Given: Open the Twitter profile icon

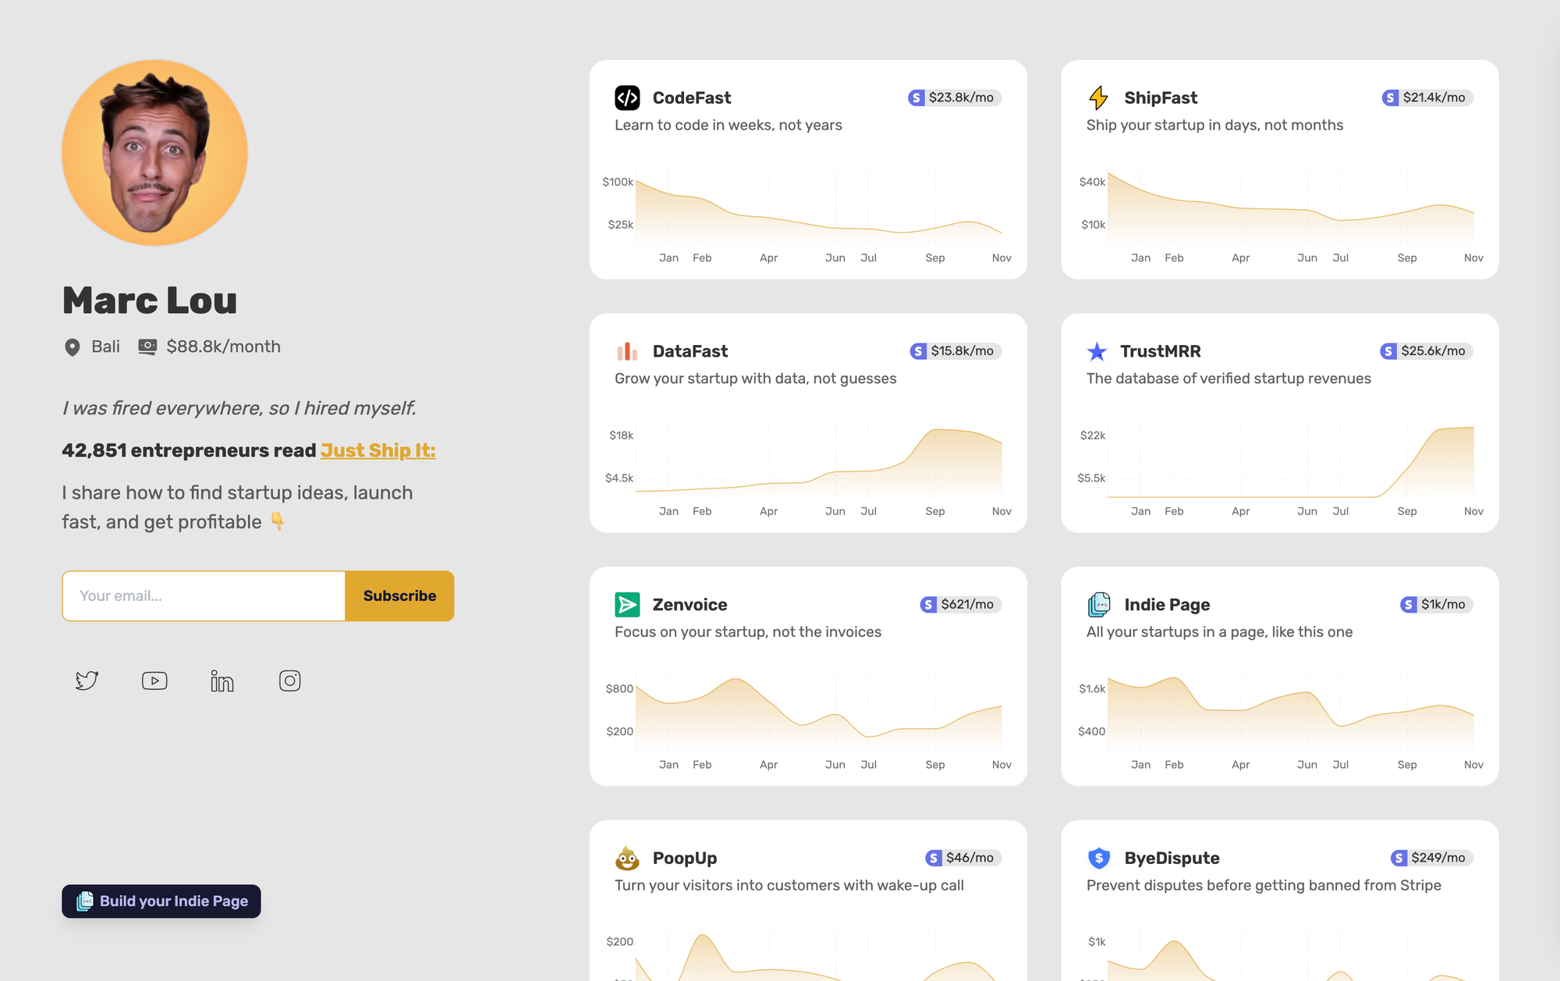Looking at the screenshot, I should (87, 681).
